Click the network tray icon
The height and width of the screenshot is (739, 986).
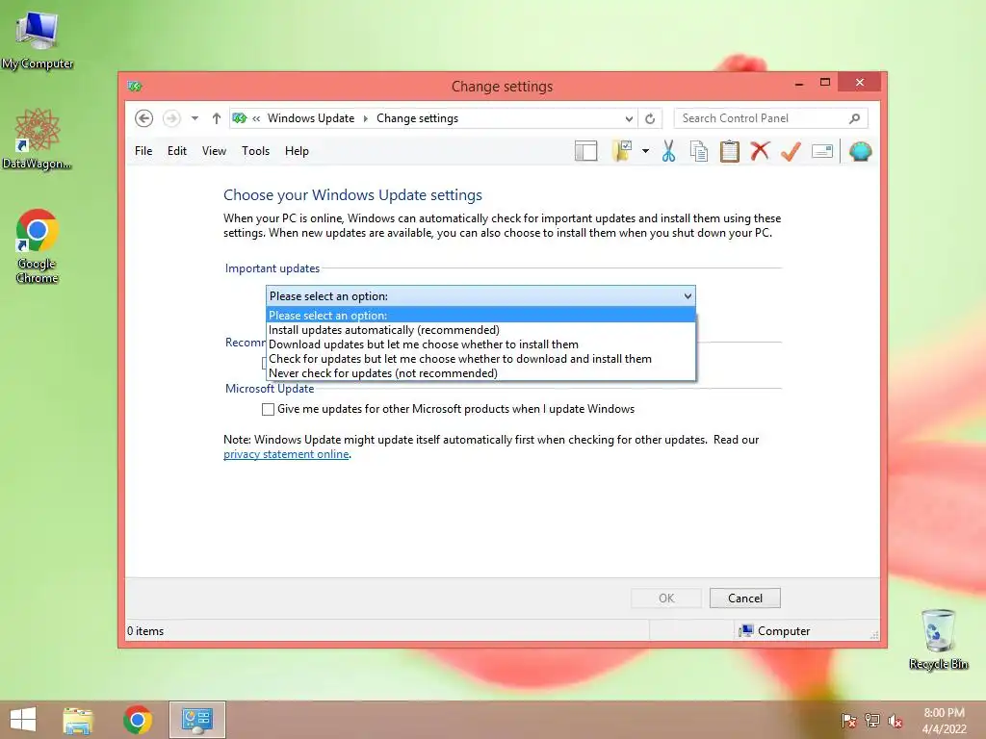point(872,720)
